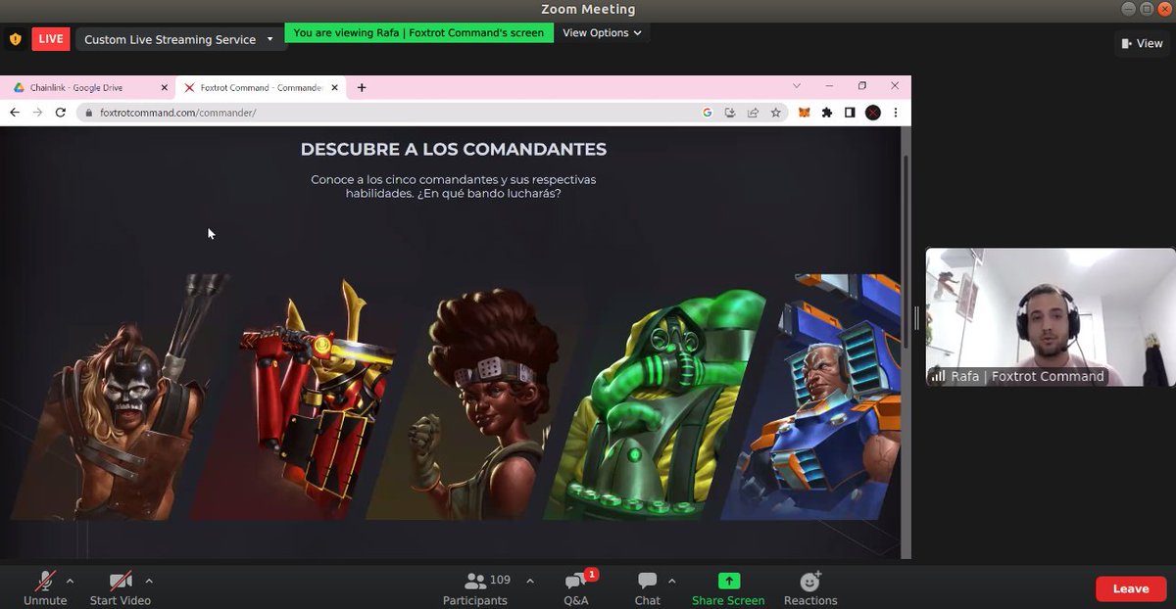
Task: Bookmark this page with the star icon
Action: click(x=775, y=113)
